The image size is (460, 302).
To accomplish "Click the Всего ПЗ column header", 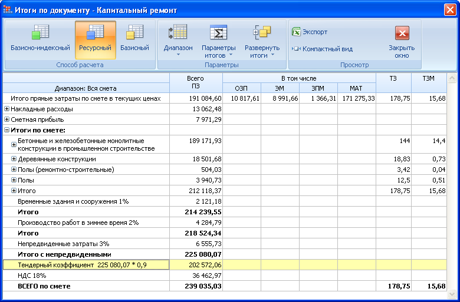I will (196, 82).
